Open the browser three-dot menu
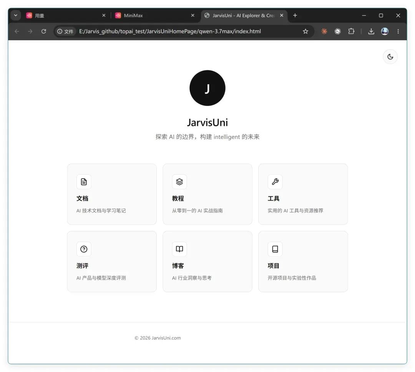Image resolution: width=415 pixels, height=372 pixels. (x=398, y=31)
